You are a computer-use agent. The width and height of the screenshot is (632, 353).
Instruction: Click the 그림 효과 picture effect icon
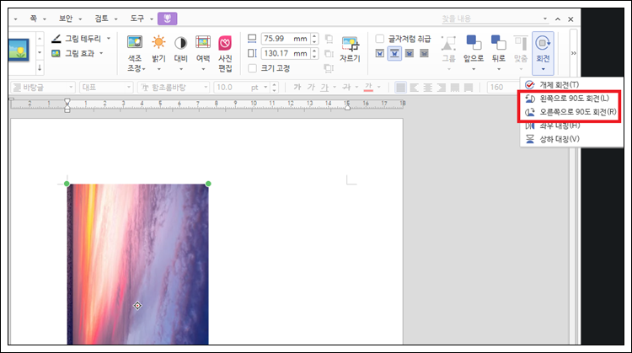click(x=56, y=53)
